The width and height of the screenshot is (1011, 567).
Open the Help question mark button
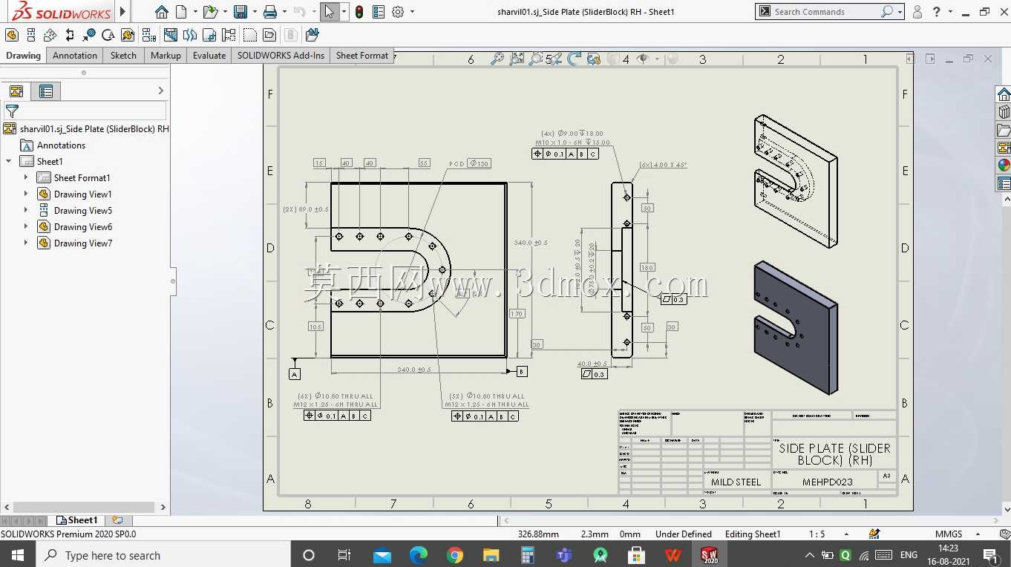point(937,12)
